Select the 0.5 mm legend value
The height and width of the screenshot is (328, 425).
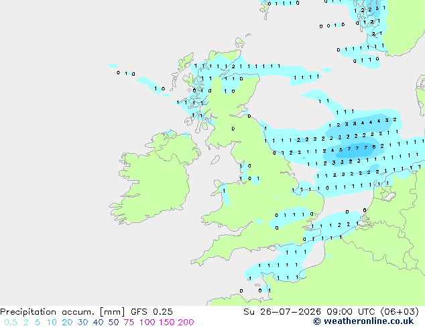[x=11, y=323]
